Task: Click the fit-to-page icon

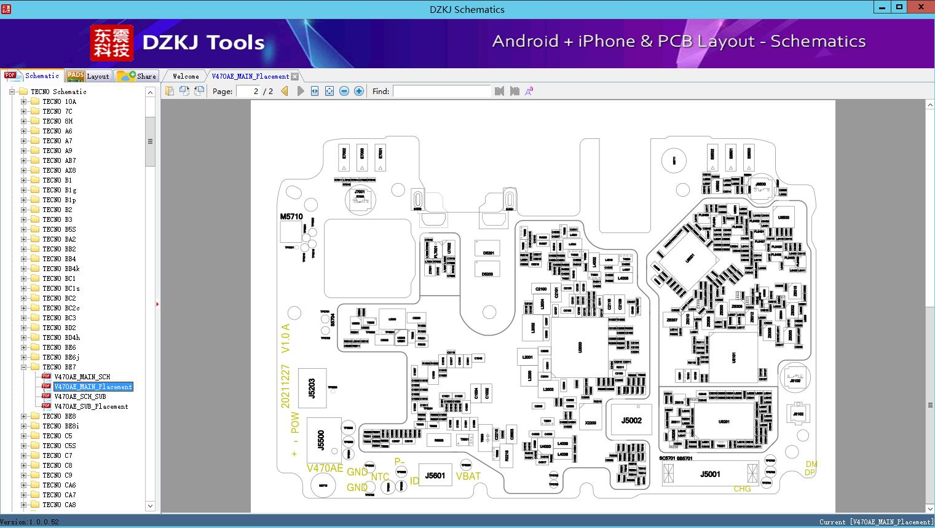Action: coord(329,91)
